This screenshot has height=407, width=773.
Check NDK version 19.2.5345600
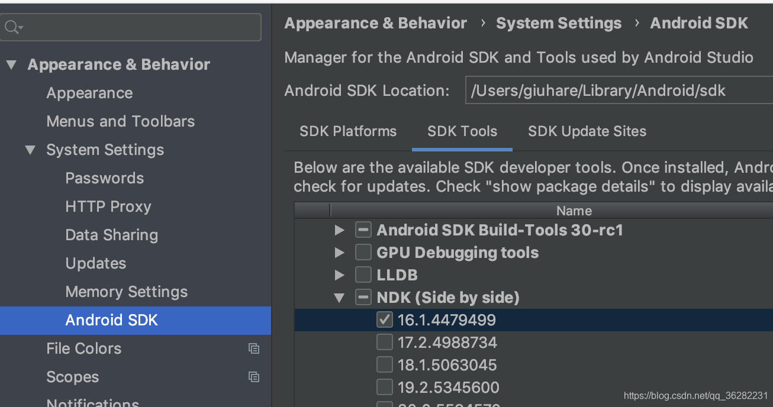click(x=385, y=387)
